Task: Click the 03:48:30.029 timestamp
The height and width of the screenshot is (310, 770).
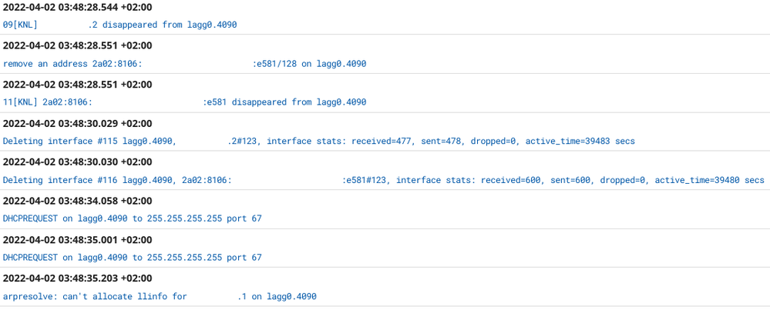Action: 78,123
